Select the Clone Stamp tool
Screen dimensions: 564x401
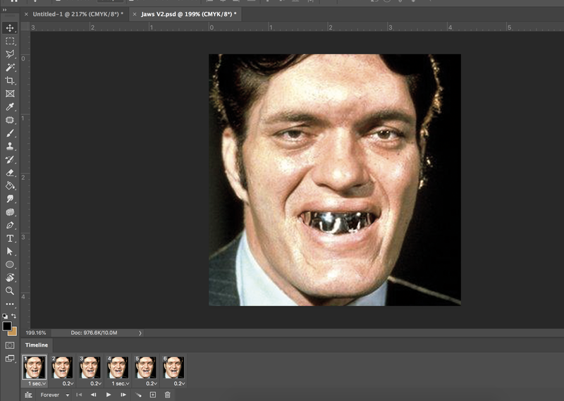[10, 147]
